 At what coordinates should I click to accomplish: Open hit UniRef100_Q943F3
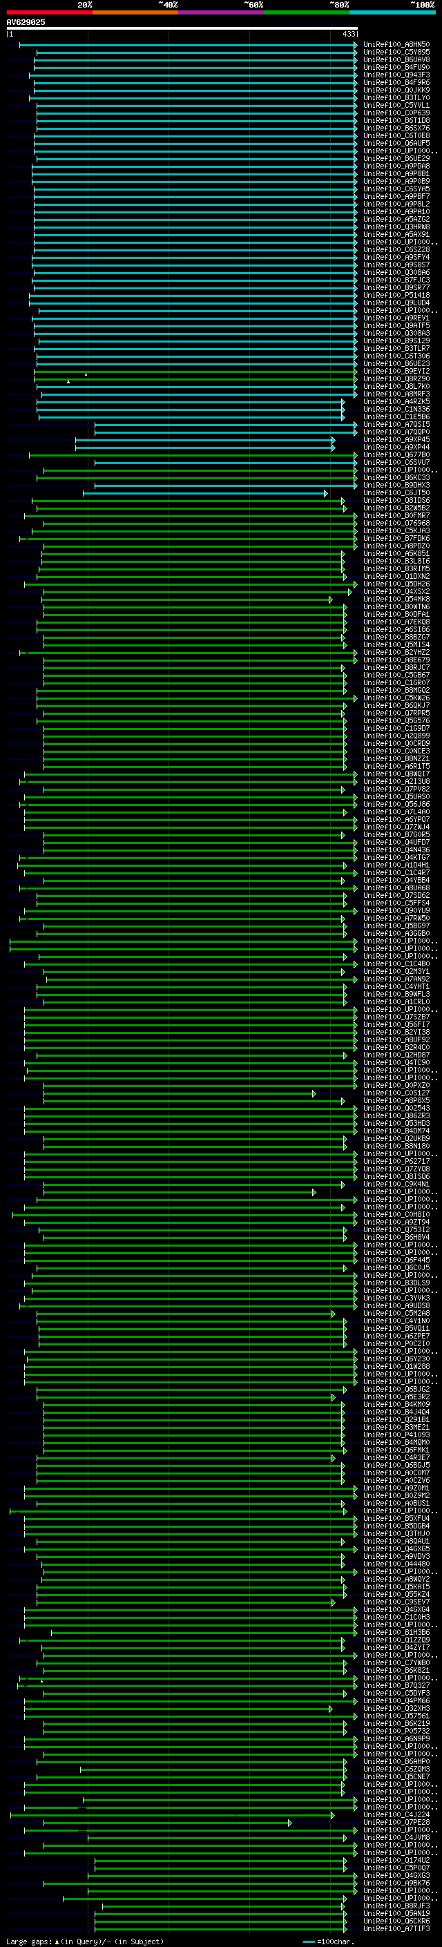[396, 75]
